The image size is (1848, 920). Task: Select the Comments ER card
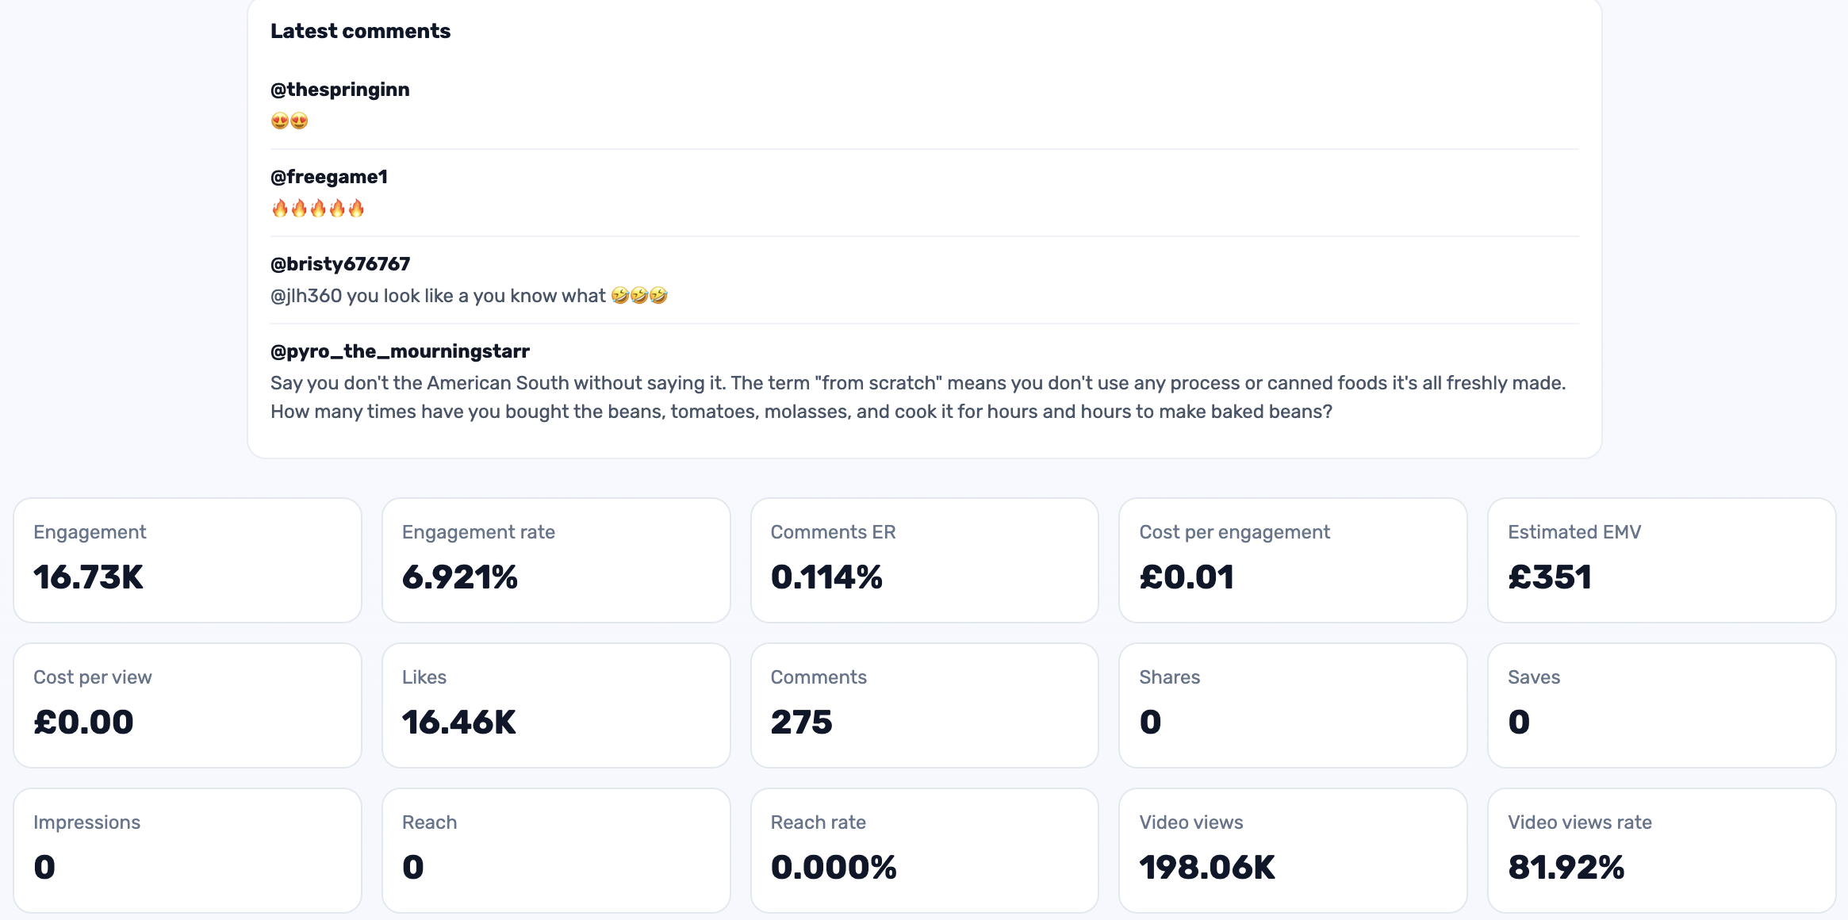pyautogui.click(x=924, y=560)
